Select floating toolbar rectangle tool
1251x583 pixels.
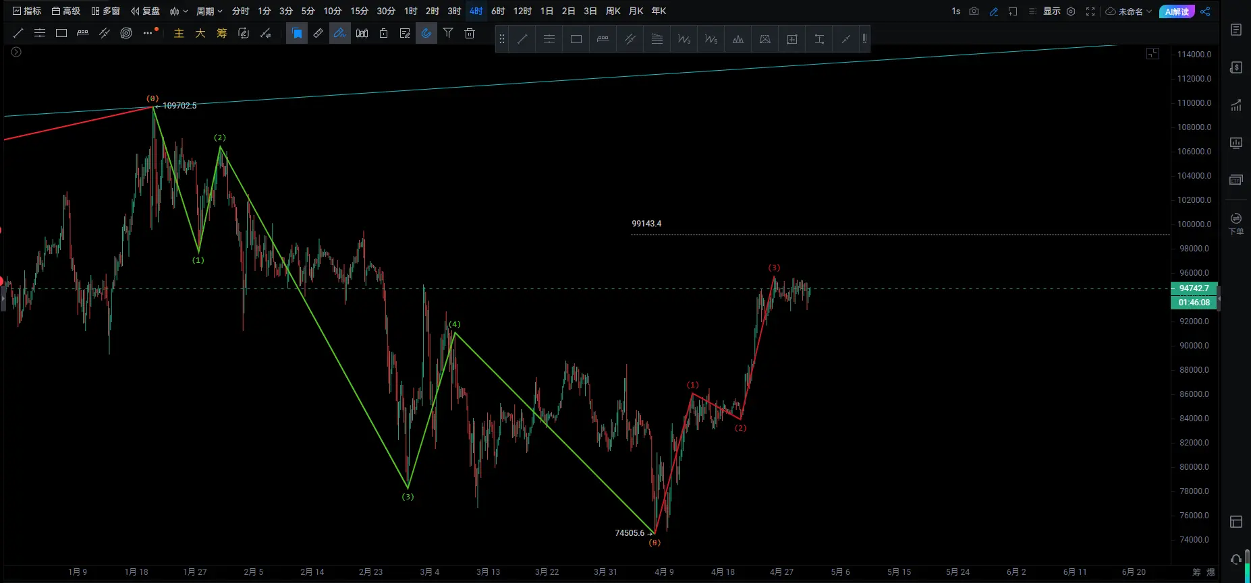coord(576,39)
